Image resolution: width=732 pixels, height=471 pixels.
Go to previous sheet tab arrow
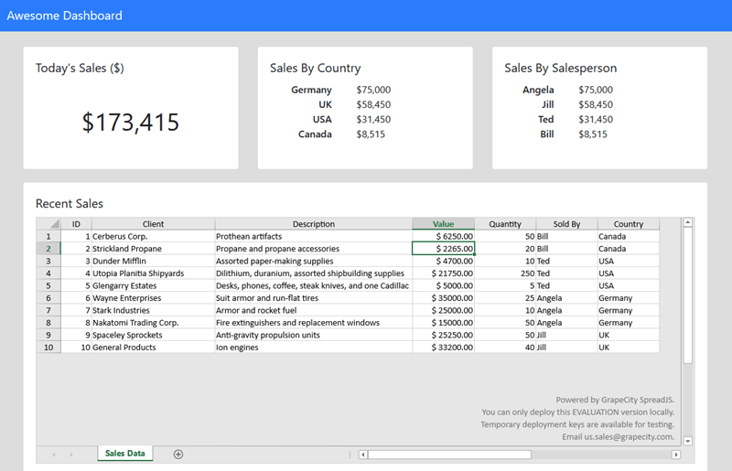tap(54, 455)
